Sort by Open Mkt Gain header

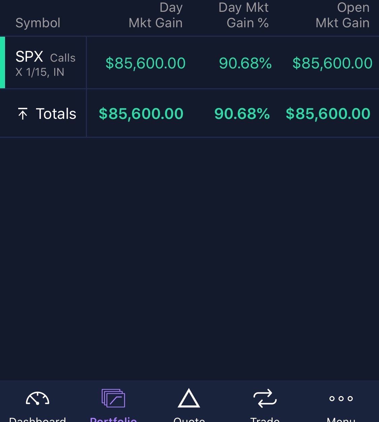(x=343, y=15)
